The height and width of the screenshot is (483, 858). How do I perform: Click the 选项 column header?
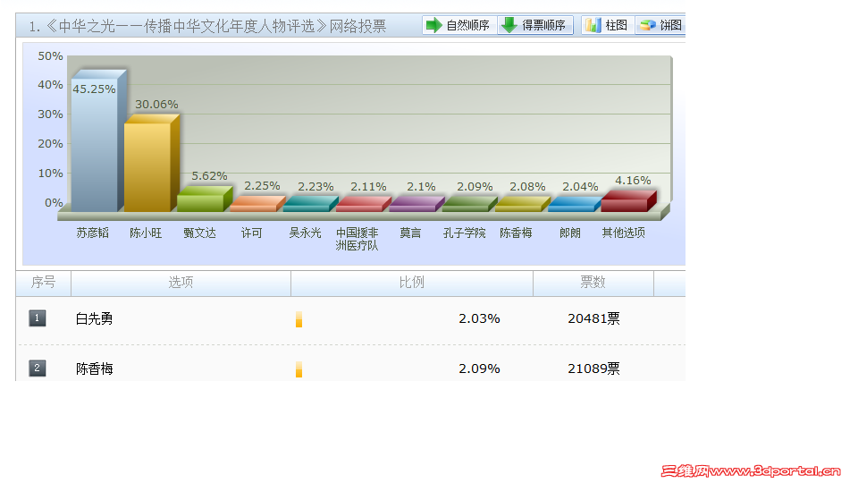coord(181,283)
